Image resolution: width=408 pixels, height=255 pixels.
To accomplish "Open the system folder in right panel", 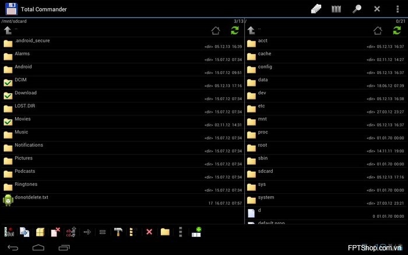I will tap(326, 200).
